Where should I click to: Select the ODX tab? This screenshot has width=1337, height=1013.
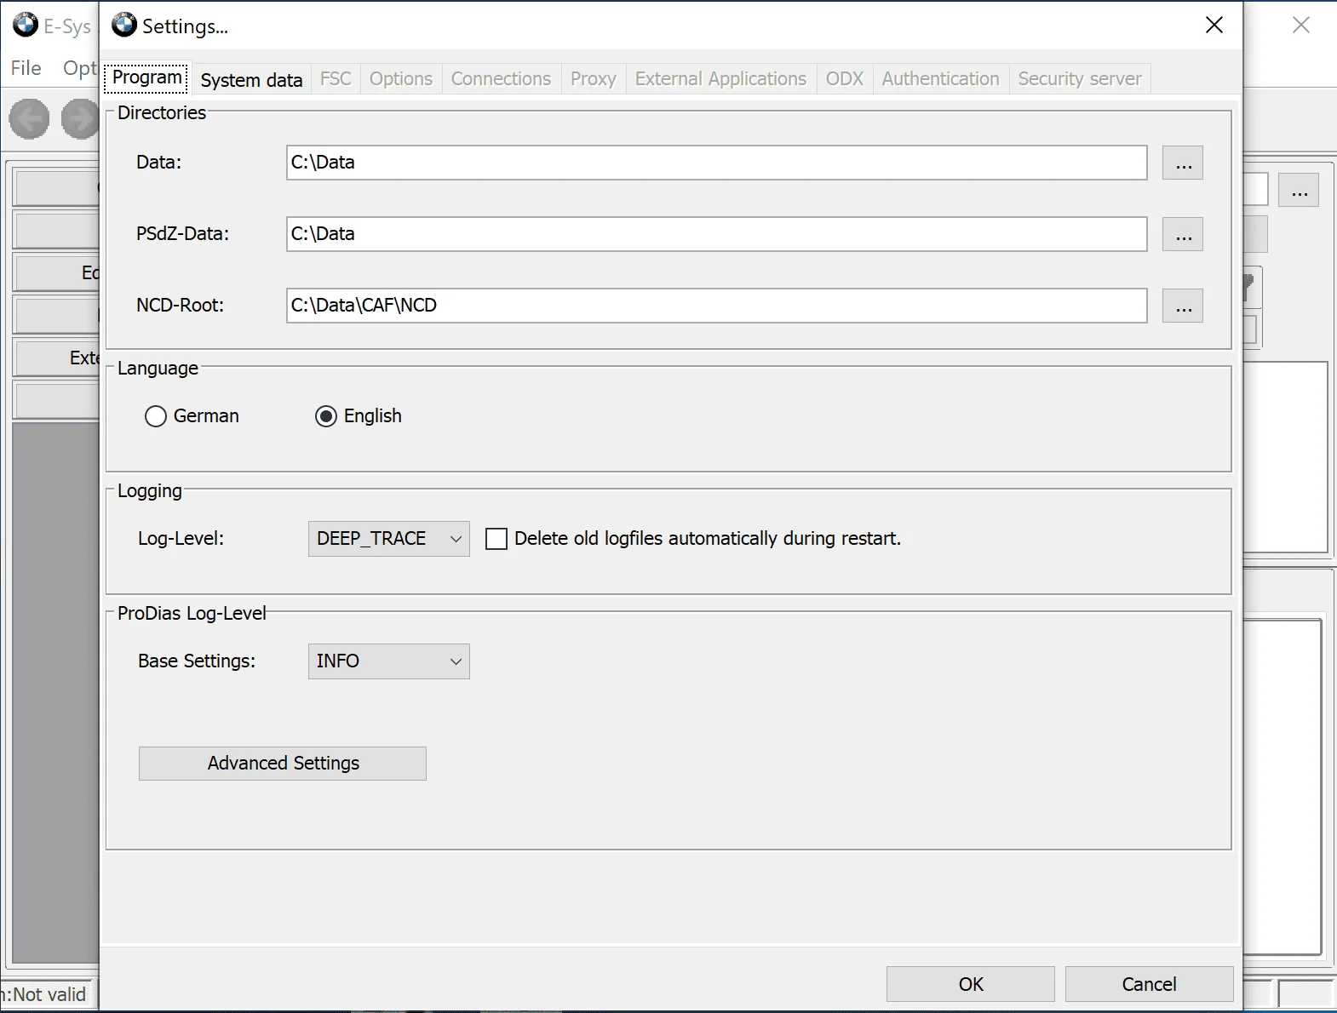click(x=845, y=79)
